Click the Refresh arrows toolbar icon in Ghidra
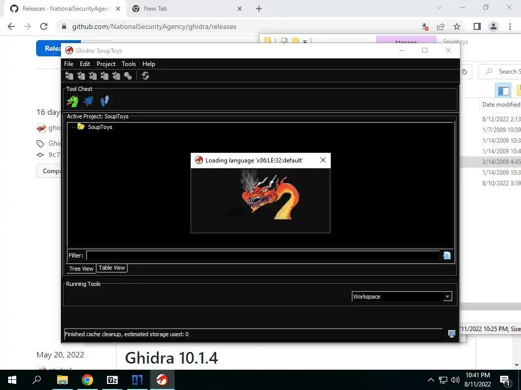The height and width of the screenshot is (390, 521). 145,76
